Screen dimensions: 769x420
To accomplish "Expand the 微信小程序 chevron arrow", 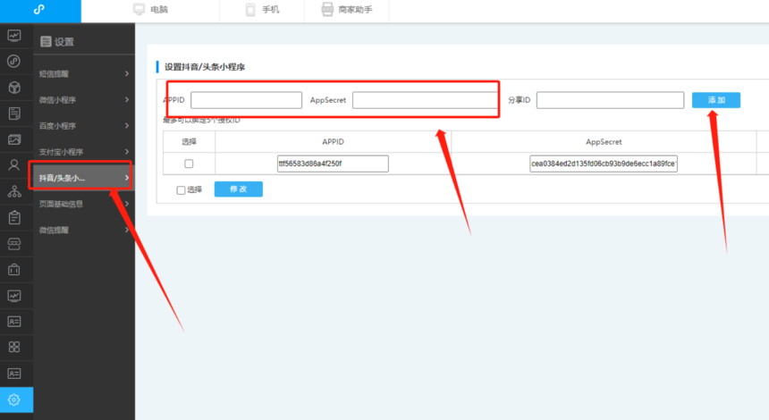I will click(127, 99).
